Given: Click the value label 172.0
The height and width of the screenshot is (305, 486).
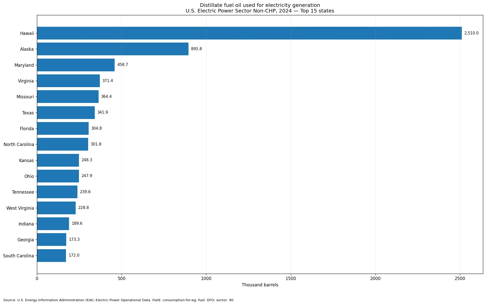Looking at the screenshot, I should pos(74,255).
